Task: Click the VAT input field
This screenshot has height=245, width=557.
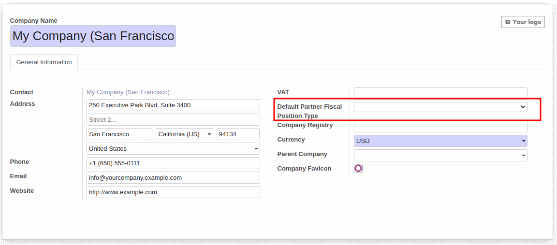Action: point(440,93)
